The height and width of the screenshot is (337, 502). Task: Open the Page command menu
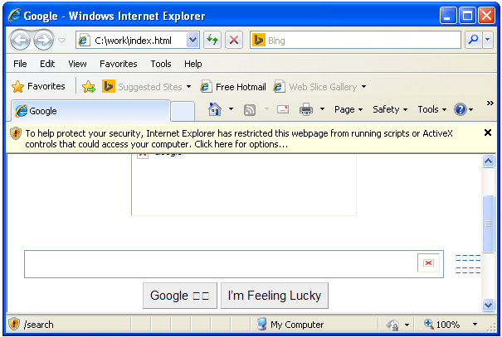348,109
